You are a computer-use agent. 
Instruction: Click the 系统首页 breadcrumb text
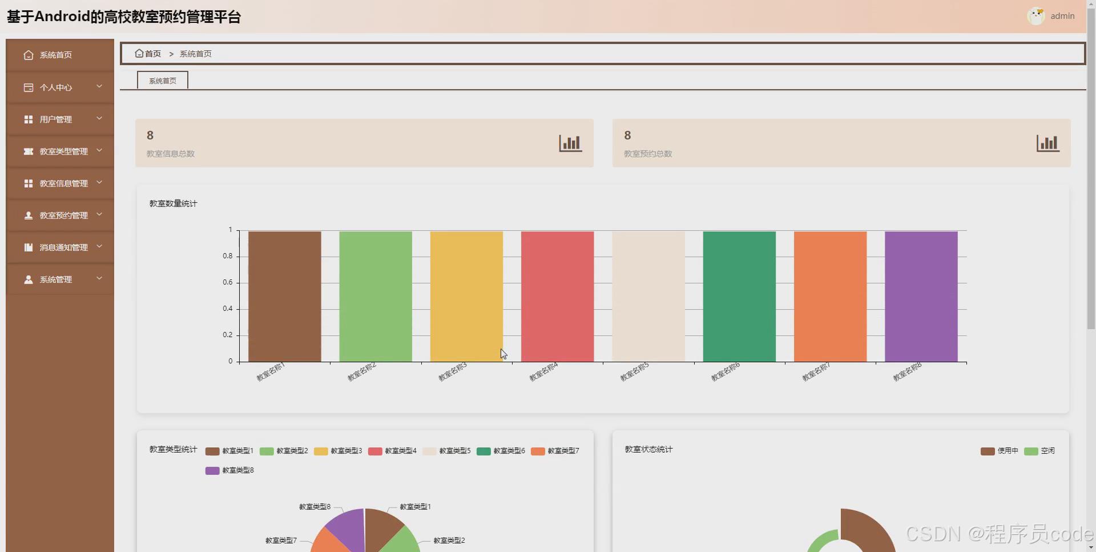click(x=196, y=54)
